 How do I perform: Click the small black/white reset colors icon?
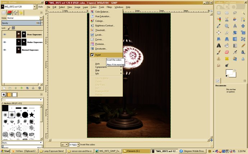[x=227, y=76]
